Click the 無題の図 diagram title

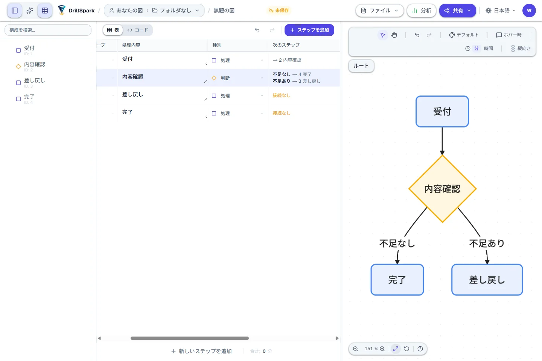[224, 11]
